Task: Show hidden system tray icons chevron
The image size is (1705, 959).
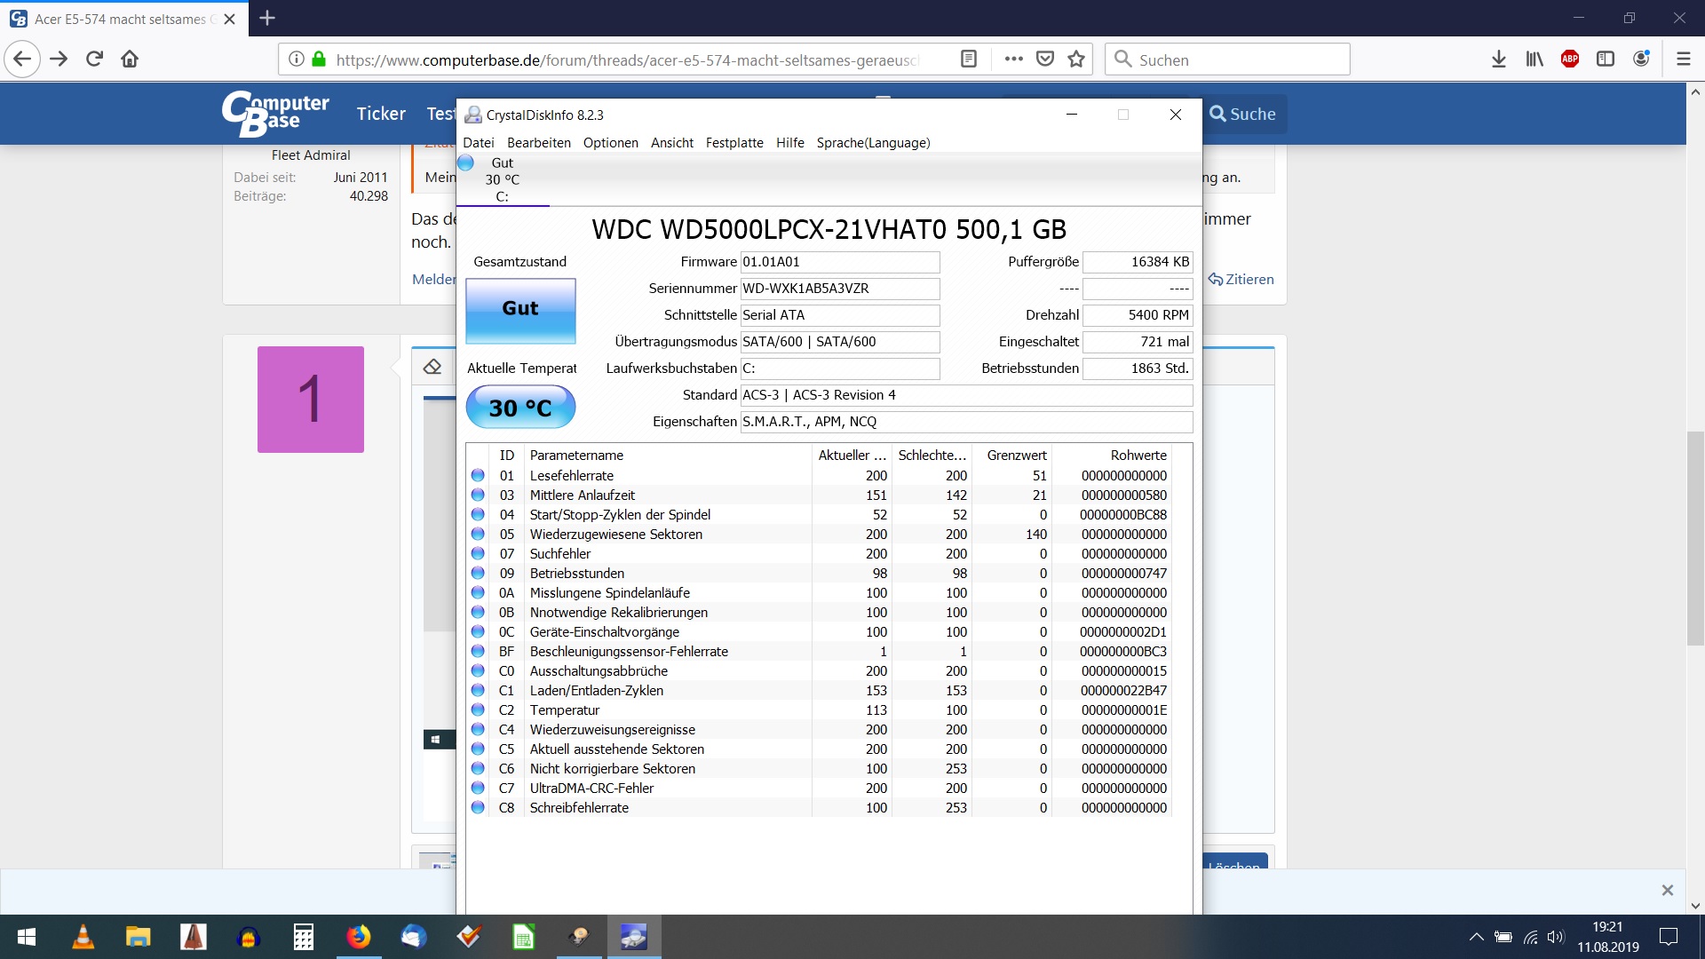Action: tap(1476, 937)
